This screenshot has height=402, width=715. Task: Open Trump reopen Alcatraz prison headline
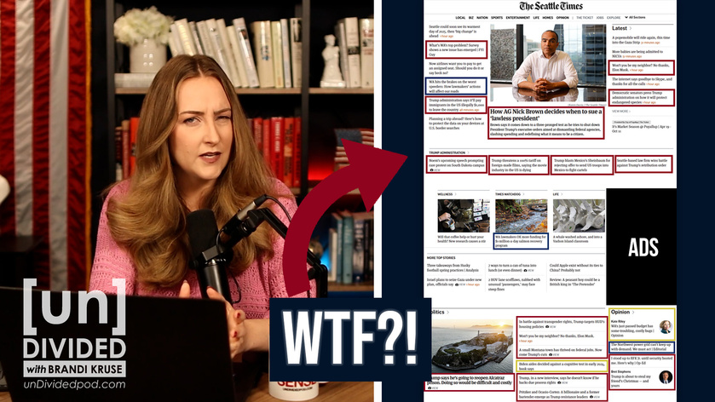[470, 382]
